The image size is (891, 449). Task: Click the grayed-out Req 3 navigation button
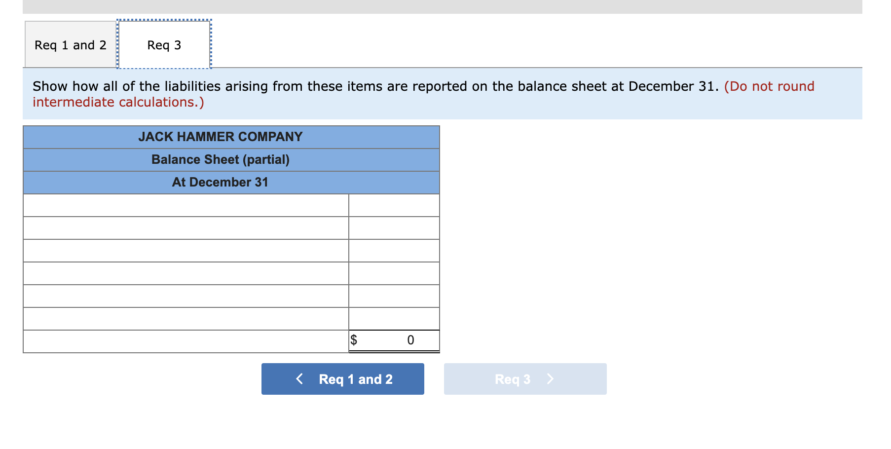(524, 378)
